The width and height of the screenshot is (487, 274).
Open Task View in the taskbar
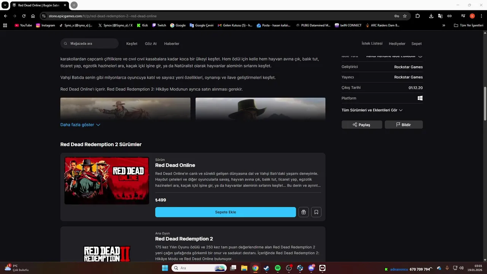coord(233,268)
